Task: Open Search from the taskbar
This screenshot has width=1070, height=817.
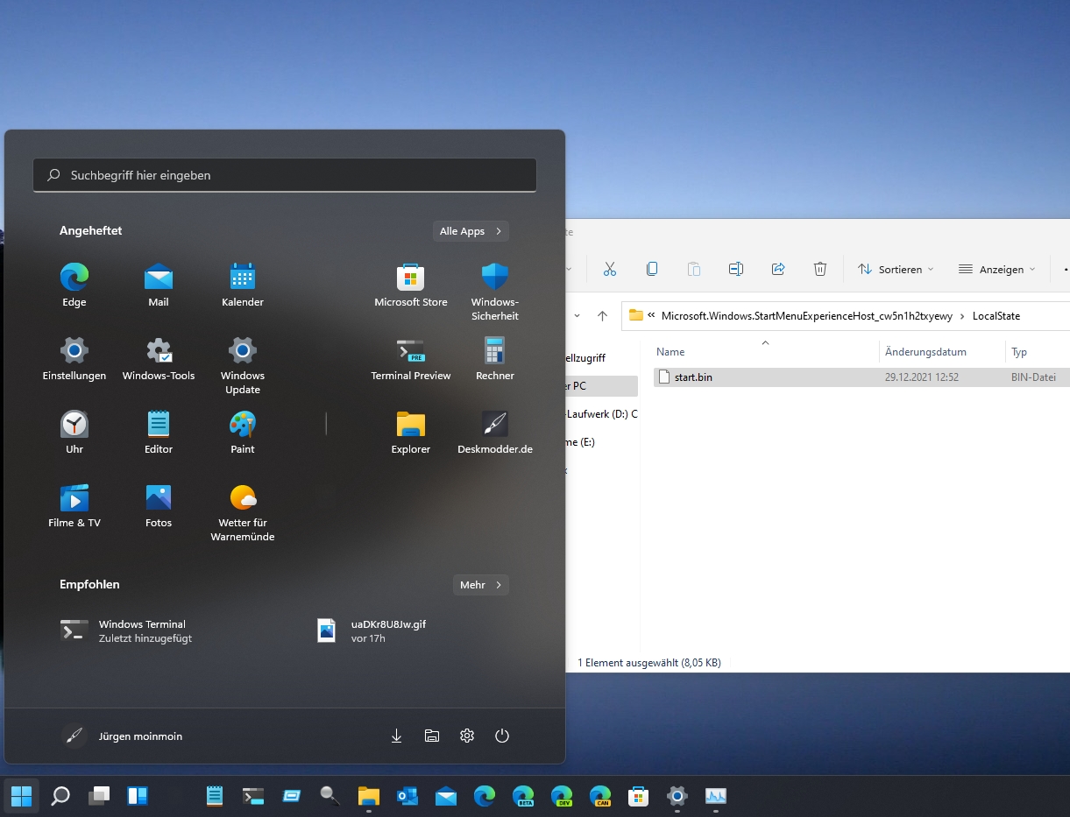Action: click(60, 796)
